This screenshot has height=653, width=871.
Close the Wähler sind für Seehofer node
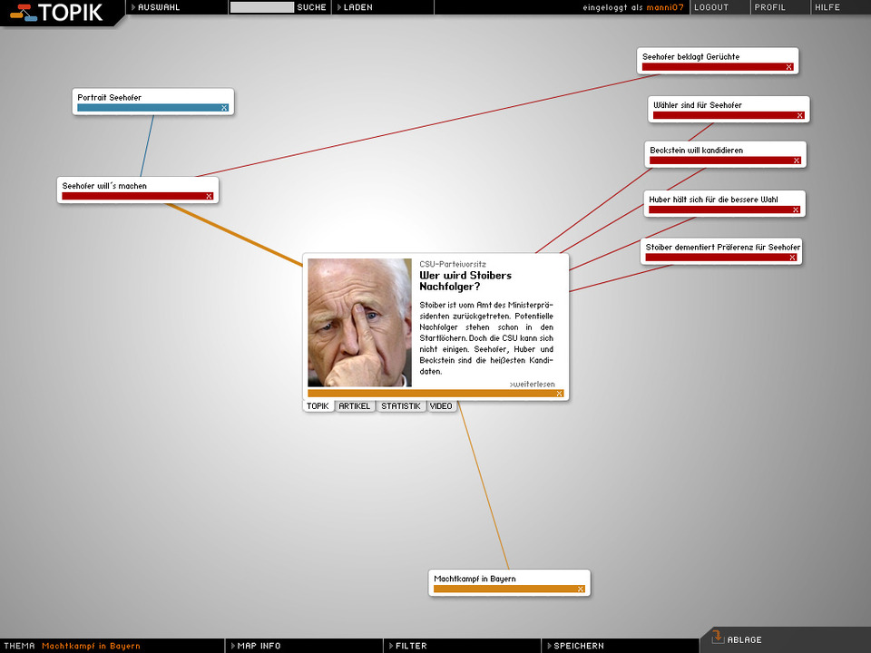(799, 115)
